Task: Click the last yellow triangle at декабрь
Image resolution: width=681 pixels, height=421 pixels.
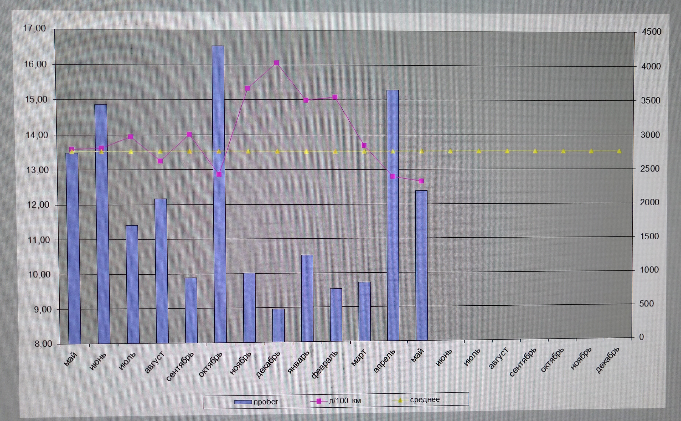Action: pos(619,151)
